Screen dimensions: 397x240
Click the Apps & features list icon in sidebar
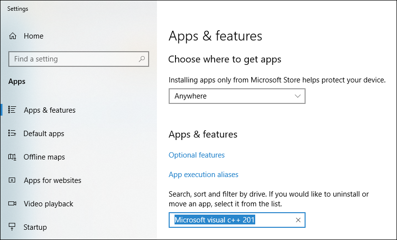[13, 110]
